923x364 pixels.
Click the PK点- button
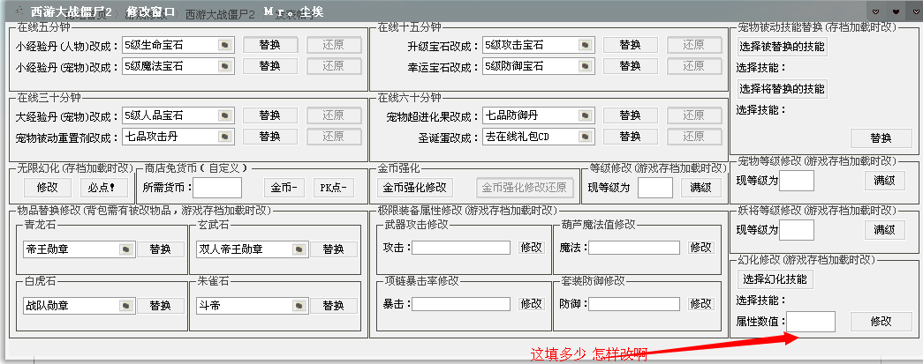(x=334, y=188)
